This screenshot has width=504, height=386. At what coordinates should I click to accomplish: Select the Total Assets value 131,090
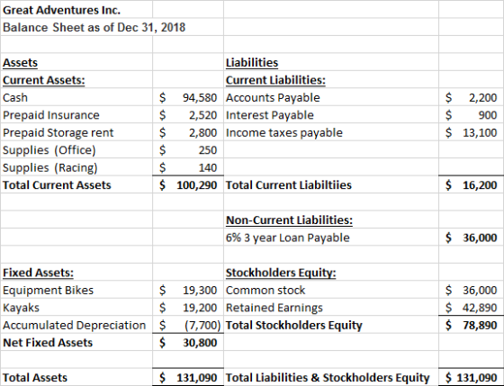click(x=188, y=378)
